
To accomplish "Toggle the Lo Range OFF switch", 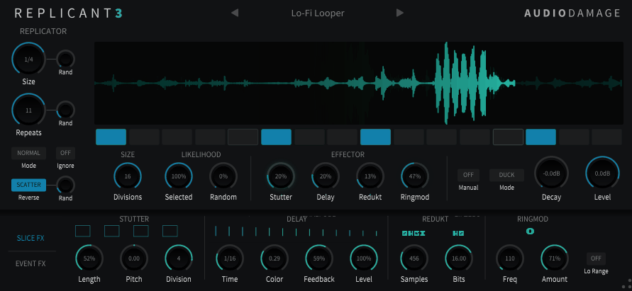I will [596, 258].
